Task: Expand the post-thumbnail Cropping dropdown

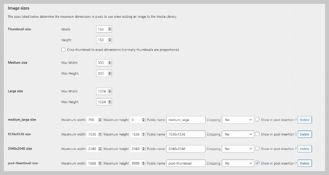Action: point(238,163)
